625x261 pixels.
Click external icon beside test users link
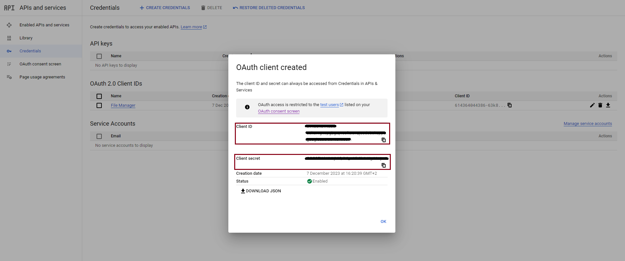coord(342,105)
